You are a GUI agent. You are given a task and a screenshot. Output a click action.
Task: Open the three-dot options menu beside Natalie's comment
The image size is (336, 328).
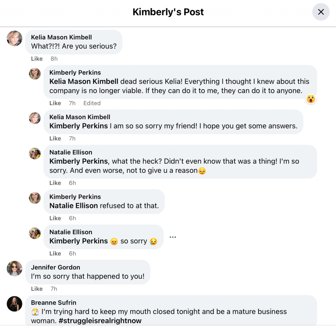173,237
